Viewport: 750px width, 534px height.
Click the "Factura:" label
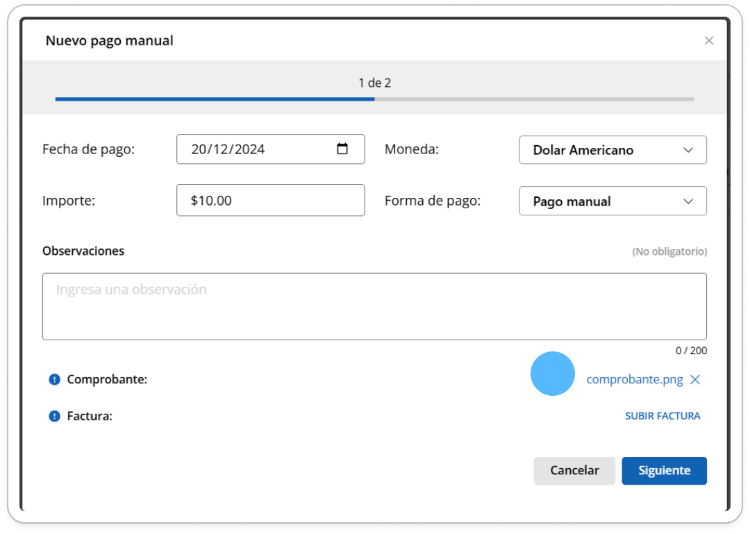coord(90,416)
